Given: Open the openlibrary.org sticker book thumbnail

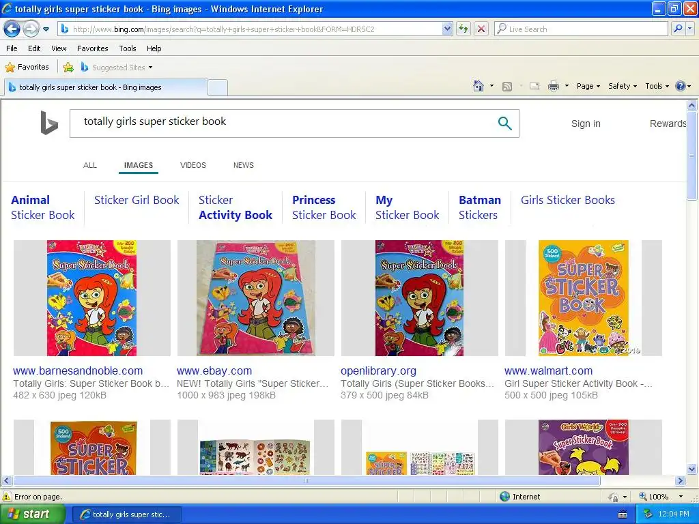Looking at the screenshot, I should pyautogui.click(x=420, y=298).
